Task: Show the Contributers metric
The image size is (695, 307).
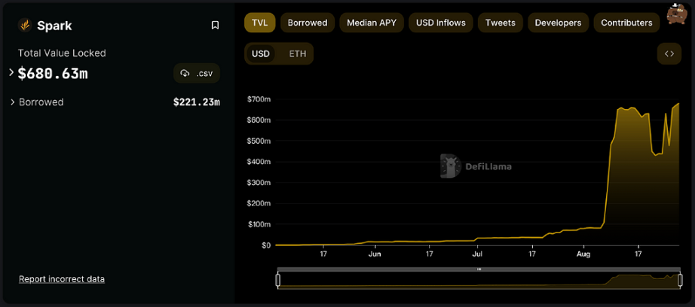Action: [626, 23]
